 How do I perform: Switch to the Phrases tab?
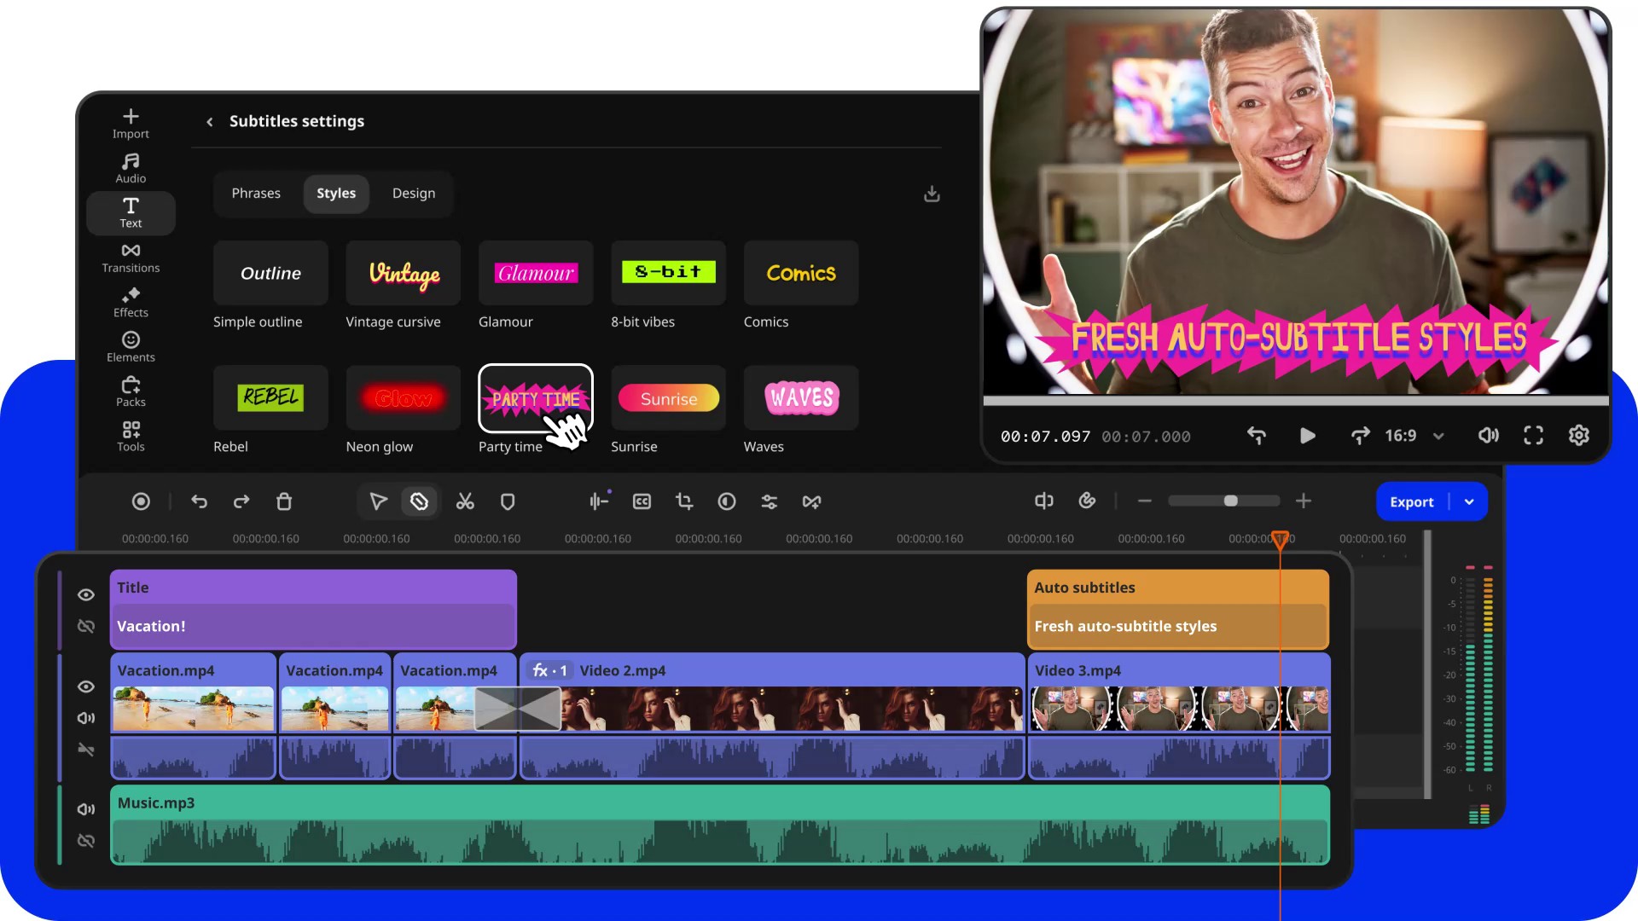[x=256, y=193]
